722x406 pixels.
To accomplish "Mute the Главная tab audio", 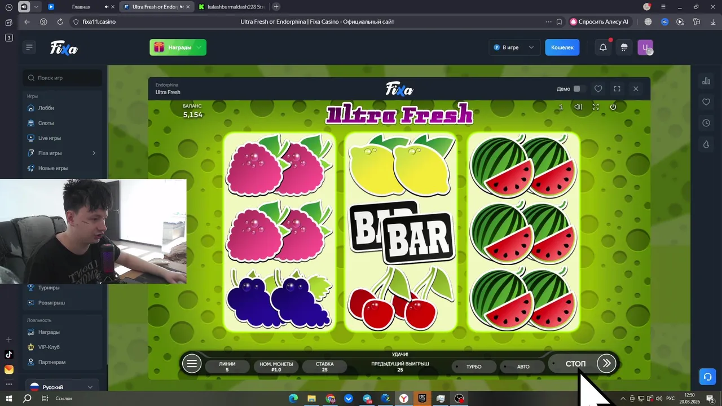I will point(107,7).
